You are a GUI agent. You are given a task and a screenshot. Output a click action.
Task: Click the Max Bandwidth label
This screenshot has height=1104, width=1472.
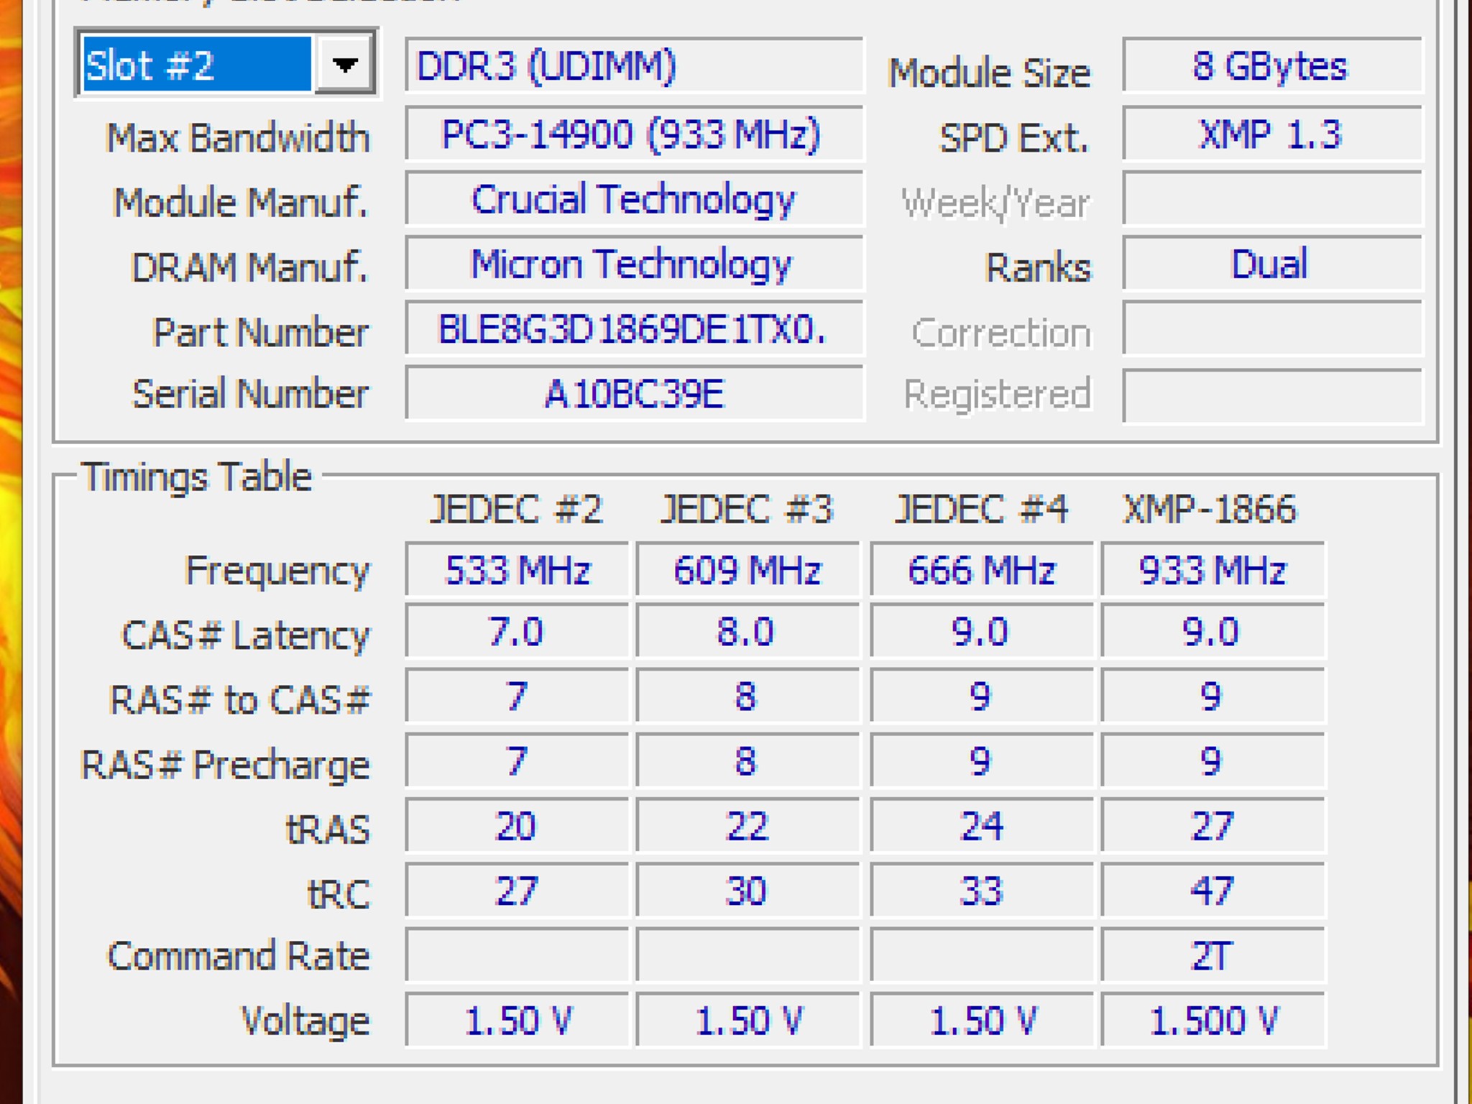point(238,137)
